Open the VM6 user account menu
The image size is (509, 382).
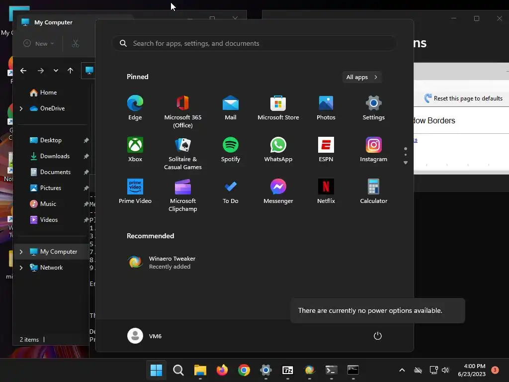click(x=145, y=336)
